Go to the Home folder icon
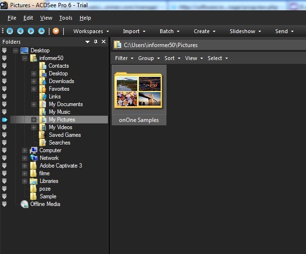 point(10,31)
